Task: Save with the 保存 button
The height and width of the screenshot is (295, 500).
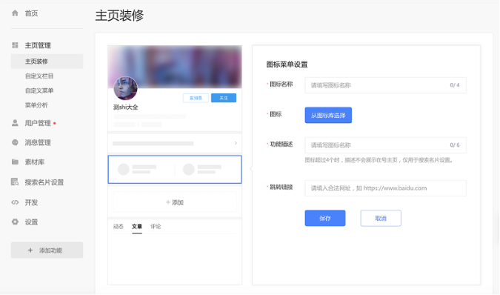Action: (325, 218)
